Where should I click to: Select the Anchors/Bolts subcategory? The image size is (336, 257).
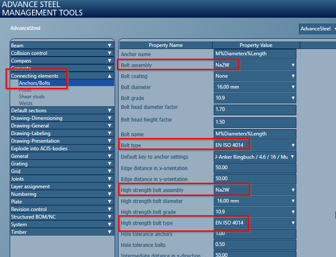click(66, 83)
